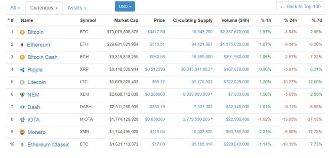Image resolution: width=329 pixels, height=158 pixels.
Task: Click the Ripple logo icon
Action: 22,70
